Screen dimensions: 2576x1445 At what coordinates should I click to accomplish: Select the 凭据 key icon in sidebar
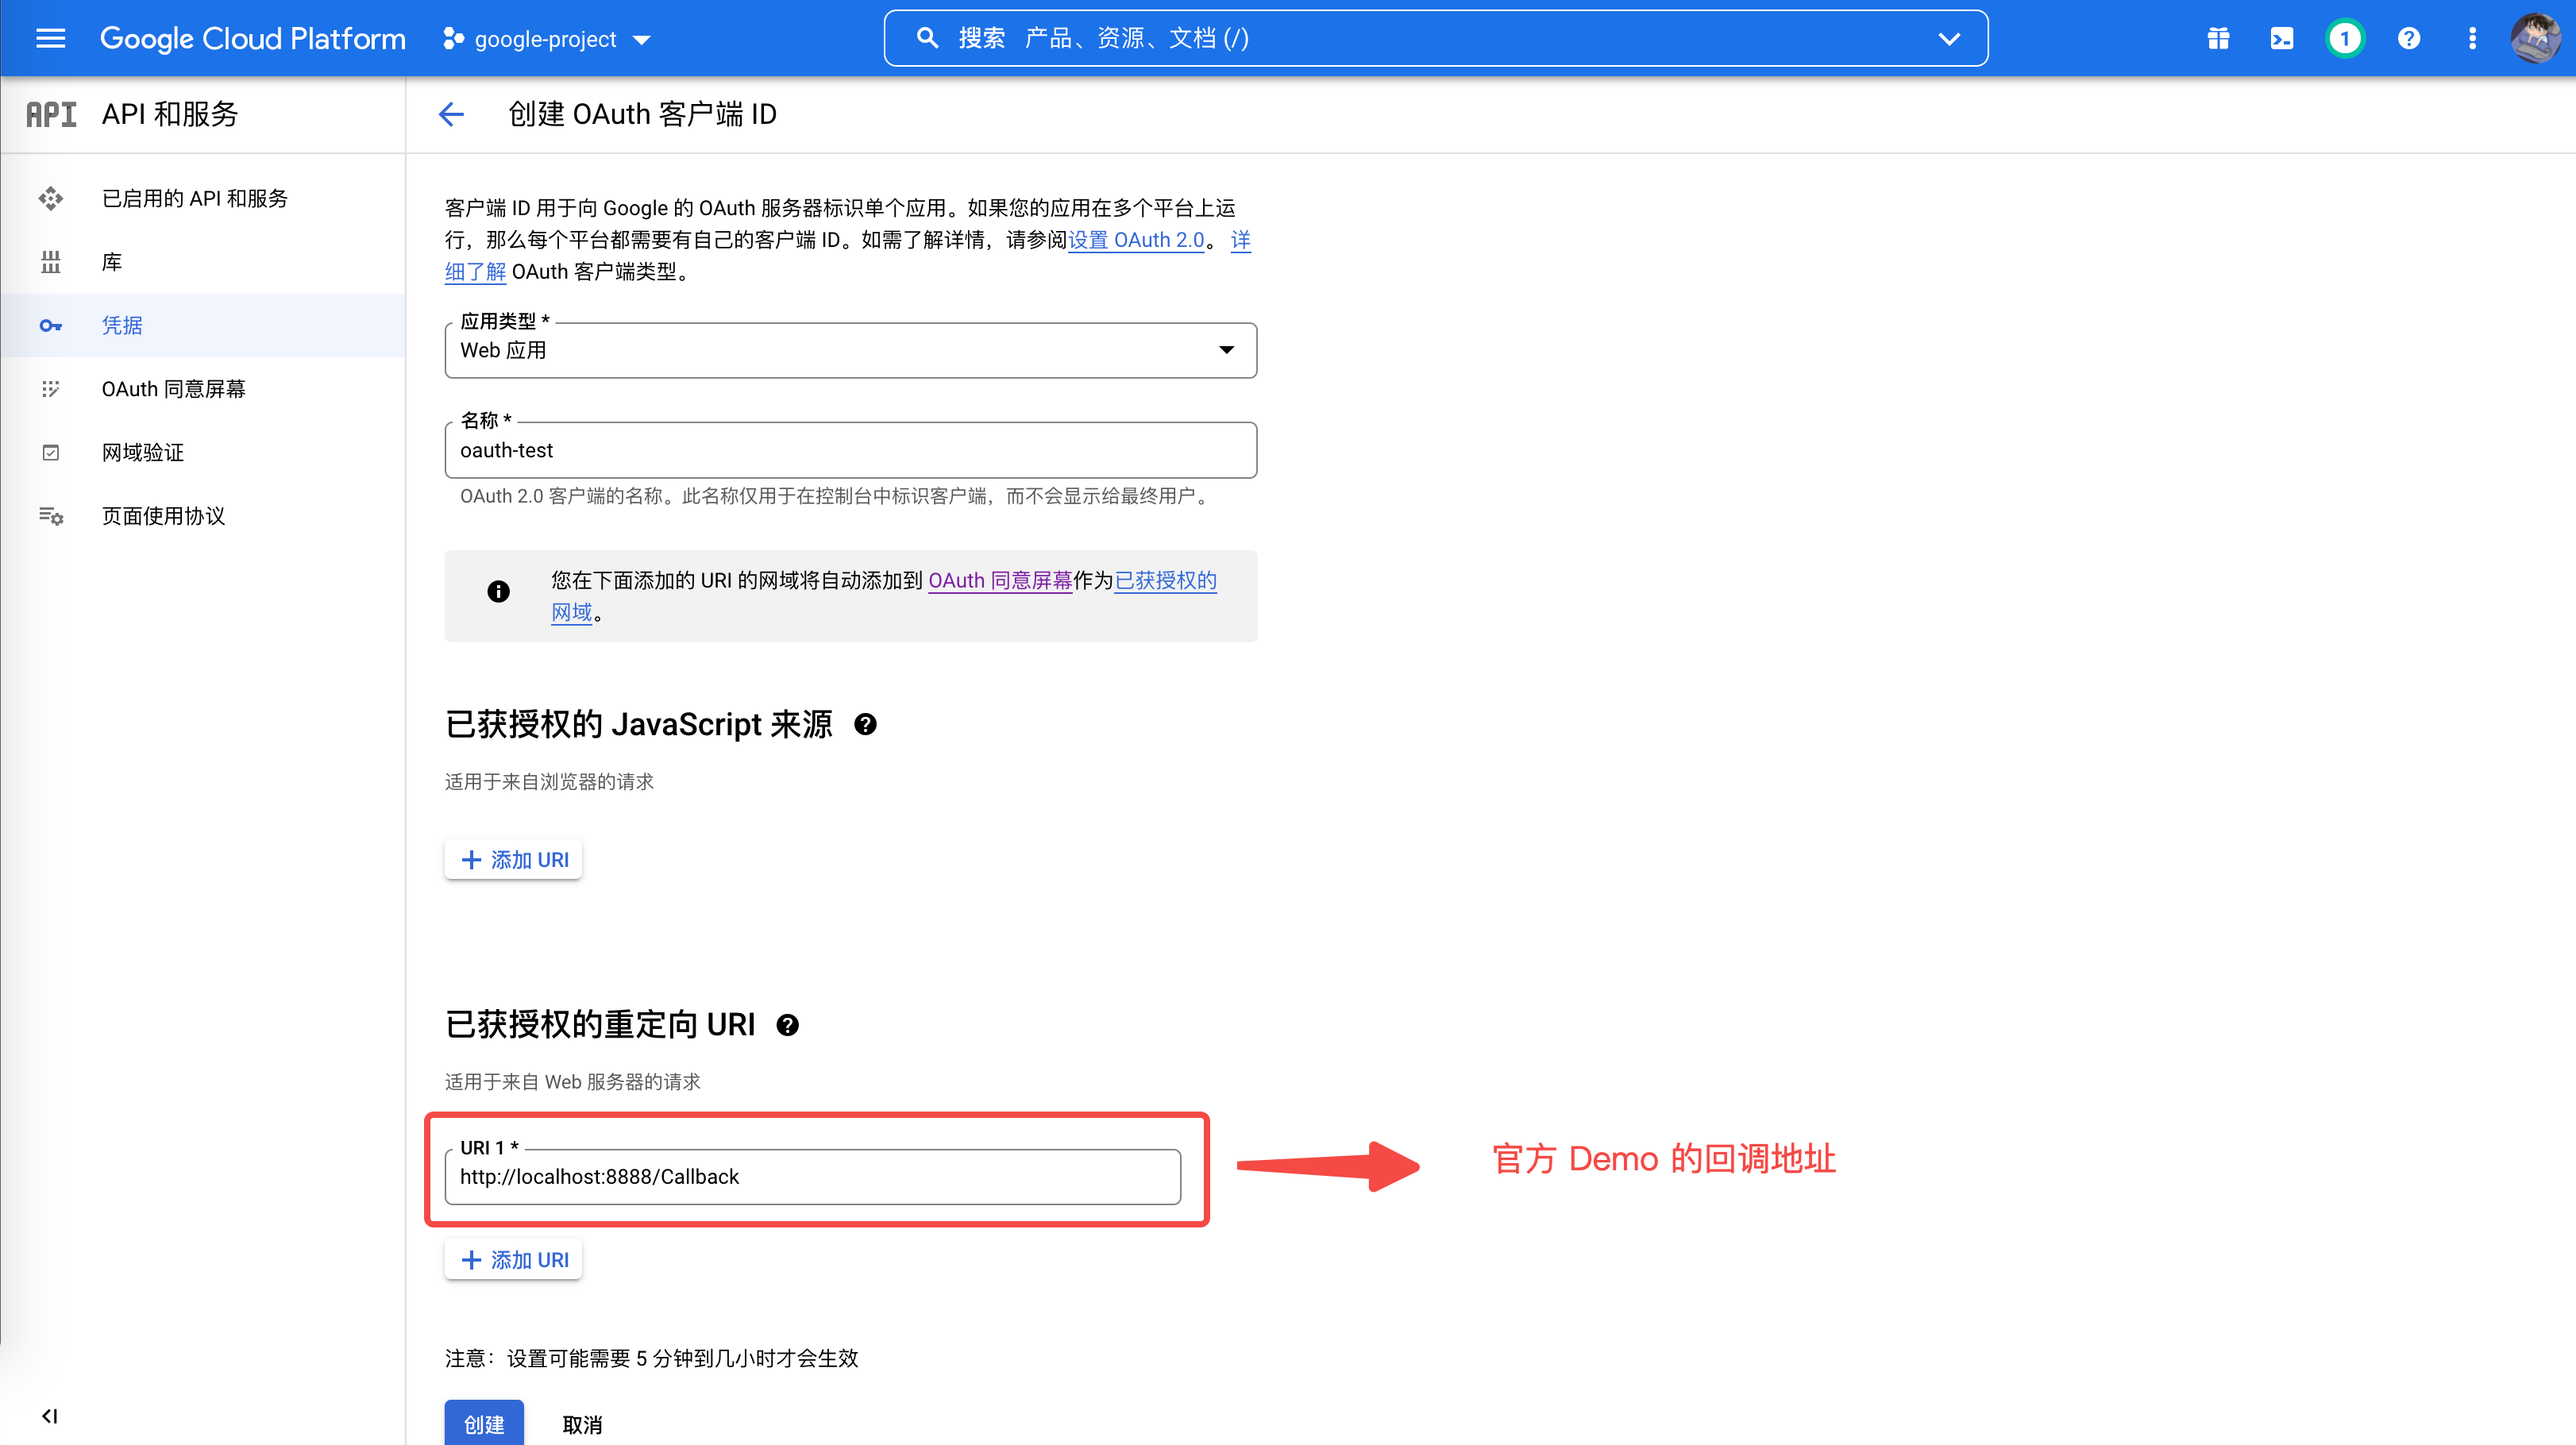(x=51, y=325)
